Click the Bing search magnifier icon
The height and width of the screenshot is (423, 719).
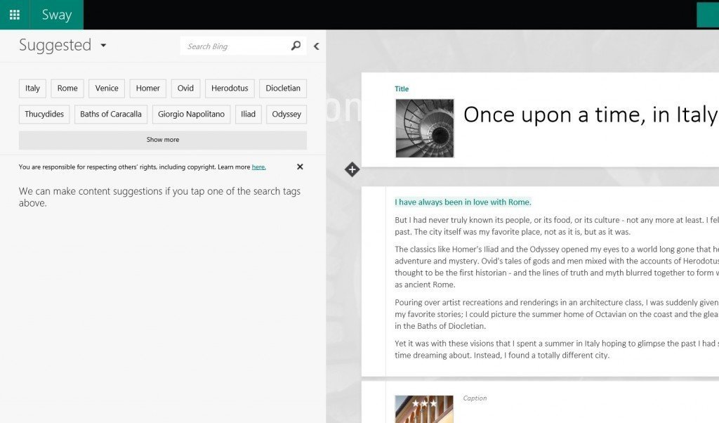[x=296, y=46]
